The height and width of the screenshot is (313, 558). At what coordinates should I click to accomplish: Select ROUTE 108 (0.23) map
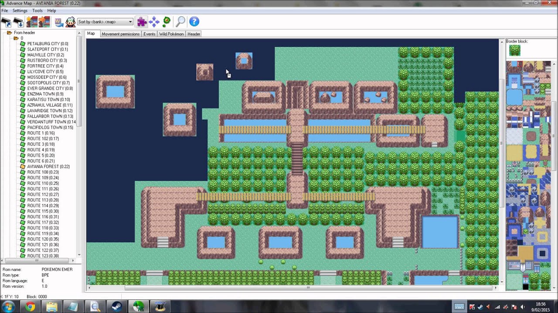pyautogui.click(x=43, y=172)
